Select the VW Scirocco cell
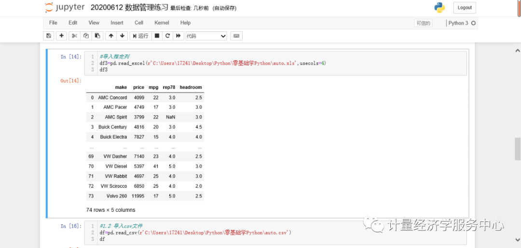The image size is (521, 248). point(114,186)
